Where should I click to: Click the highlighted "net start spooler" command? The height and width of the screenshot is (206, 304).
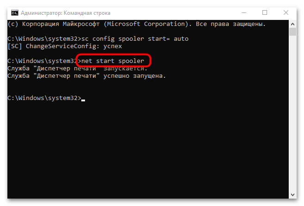(113, 61)
